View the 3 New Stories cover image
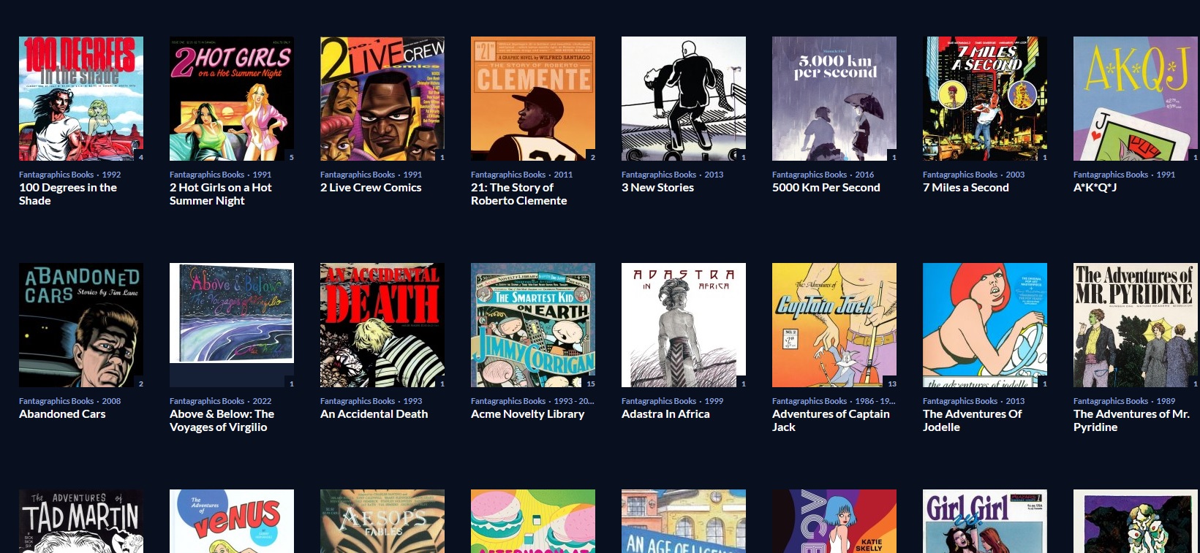 pos(684,99)
